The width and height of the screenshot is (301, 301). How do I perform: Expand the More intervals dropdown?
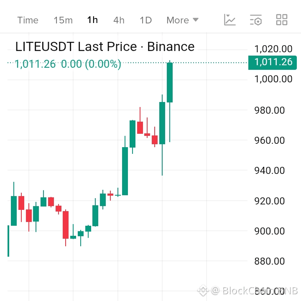182,20
